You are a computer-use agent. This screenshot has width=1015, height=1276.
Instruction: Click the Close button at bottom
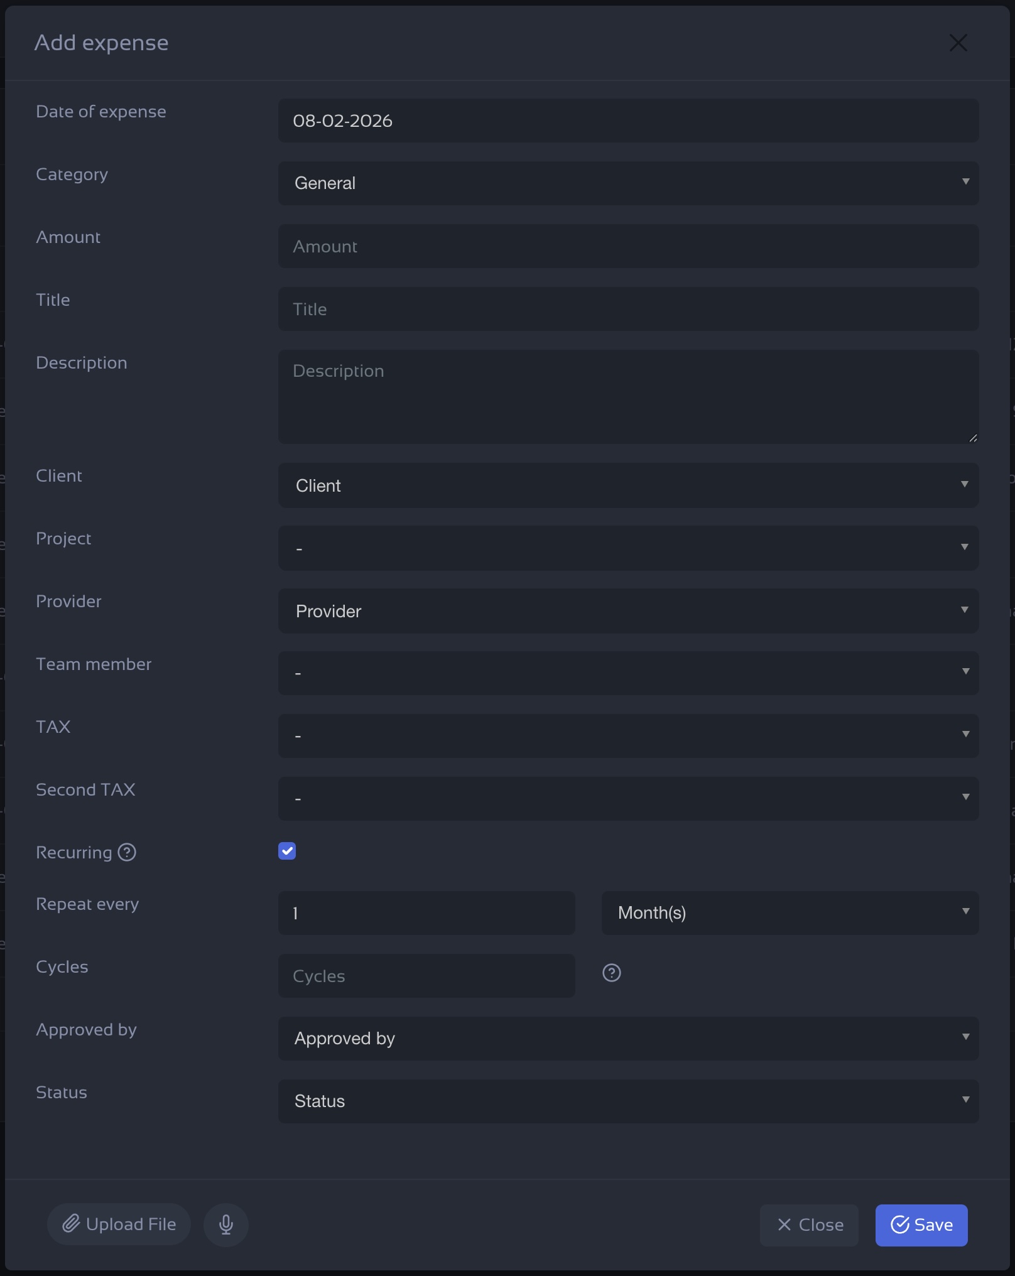click(809, 1225)
